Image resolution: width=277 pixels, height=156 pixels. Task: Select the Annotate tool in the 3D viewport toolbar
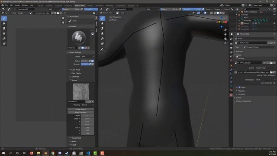pos(102,49)
